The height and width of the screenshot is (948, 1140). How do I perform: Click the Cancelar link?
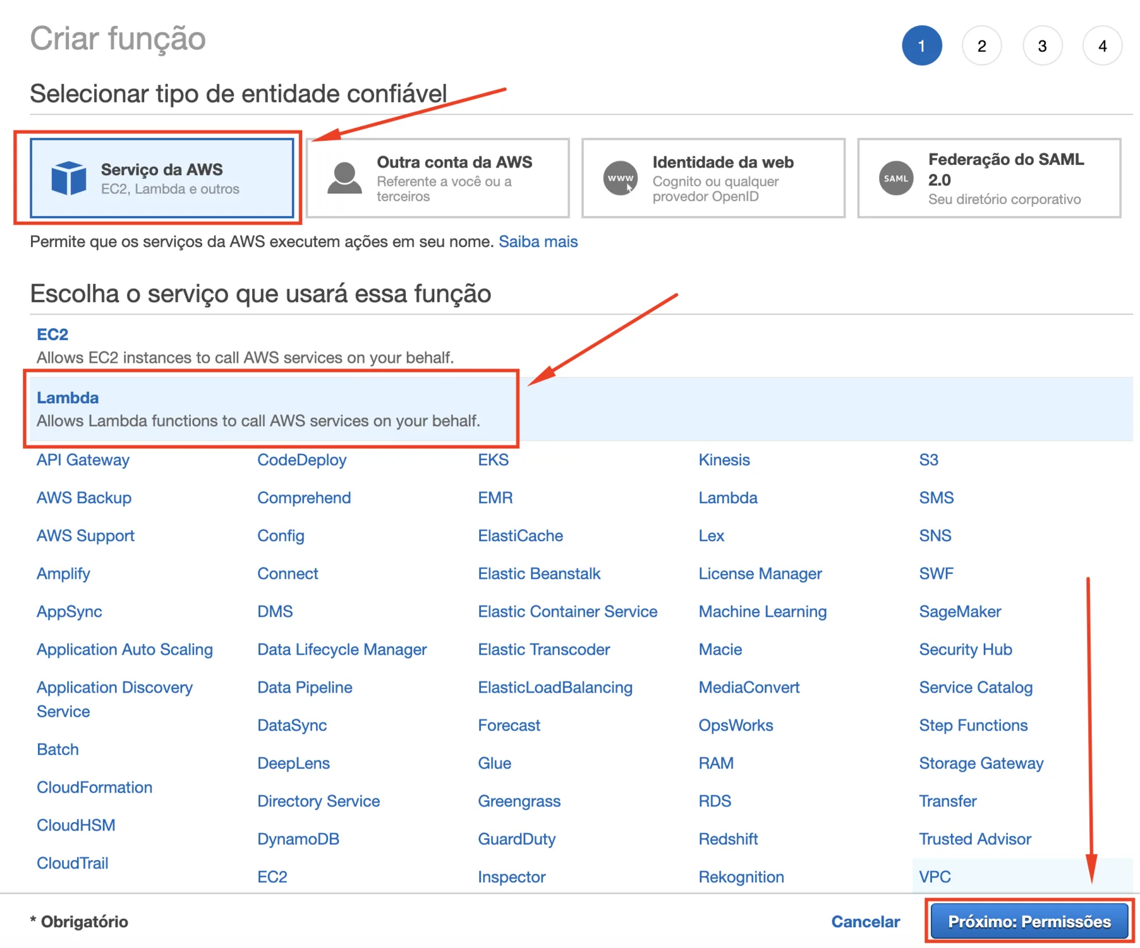coord(865,921)
